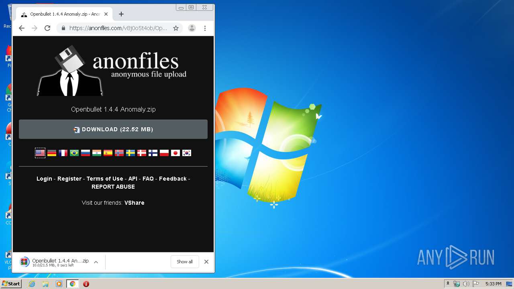Launch Internet Explorer from the taskbar

(x=32, y=284)
